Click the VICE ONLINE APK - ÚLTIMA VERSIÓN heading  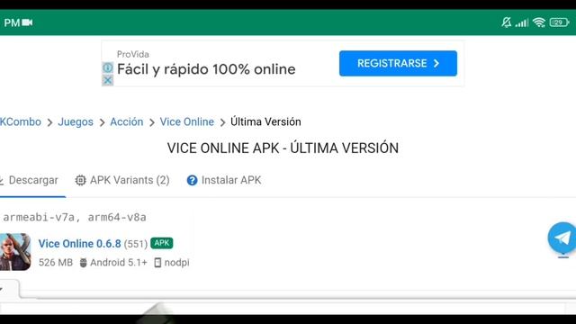(x=283, y=148)
